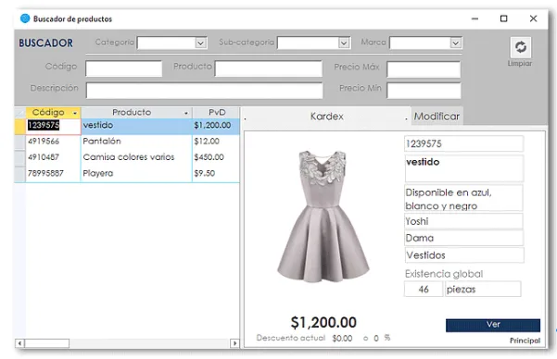Open the Categoría dropdown

click(201, 43)
